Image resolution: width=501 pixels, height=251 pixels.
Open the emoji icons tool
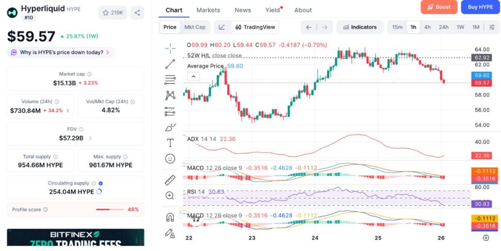[x=170, y=159]
